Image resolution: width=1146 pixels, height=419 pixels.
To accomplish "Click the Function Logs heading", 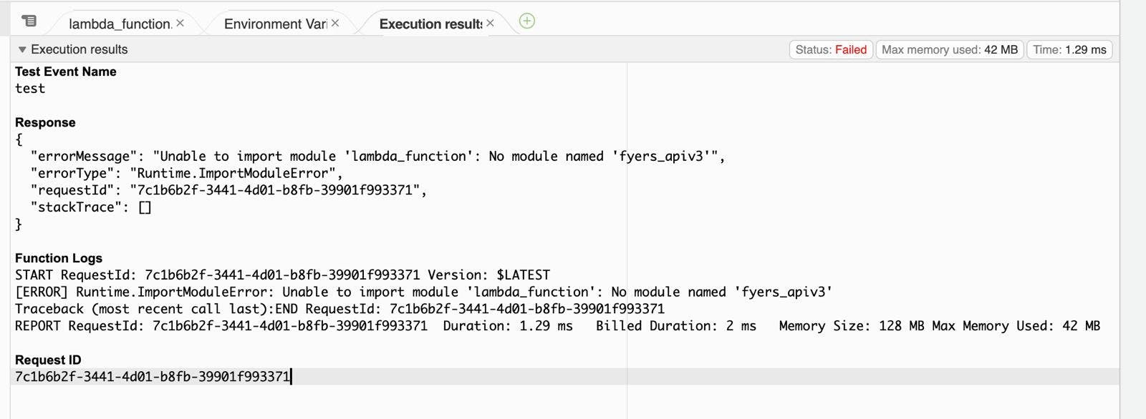I will pos(59,258).
